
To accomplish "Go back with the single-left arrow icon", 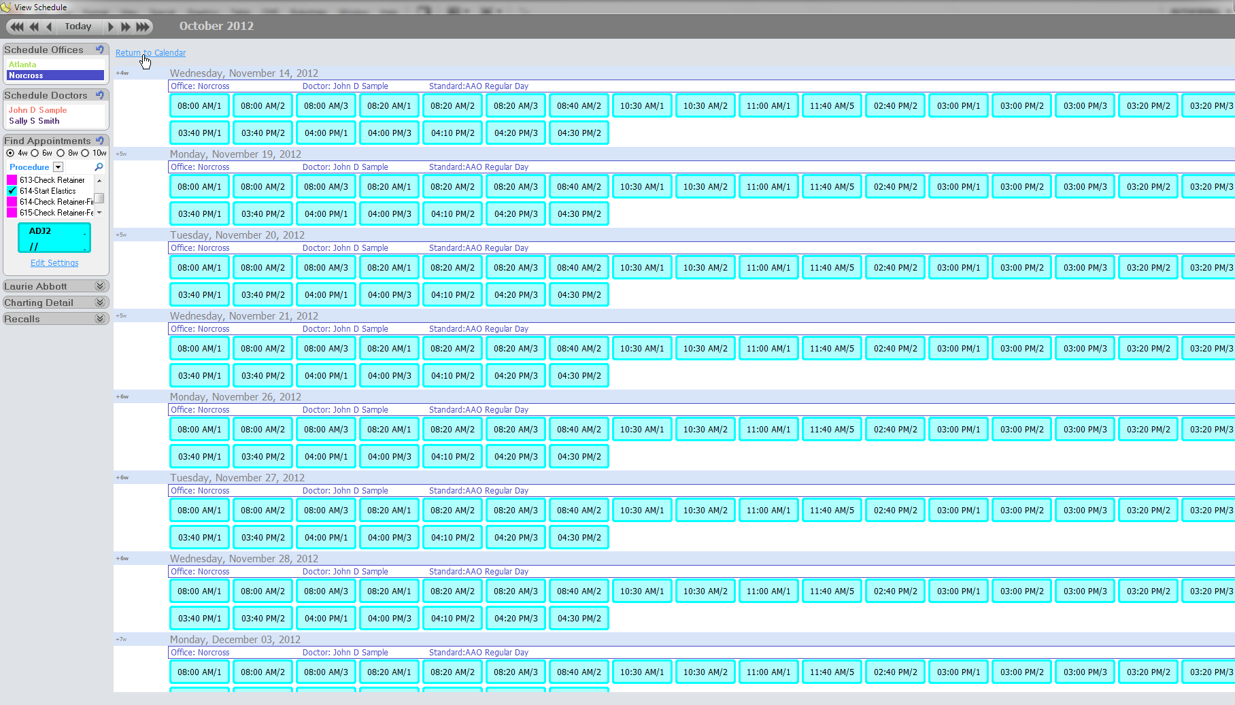I will (48, 27).
